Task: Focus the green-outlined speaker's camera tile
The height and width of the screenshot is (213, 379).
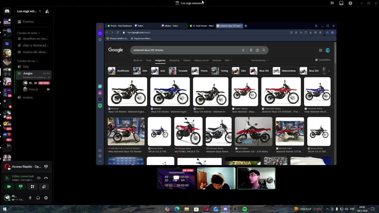Action: [256, 178]
